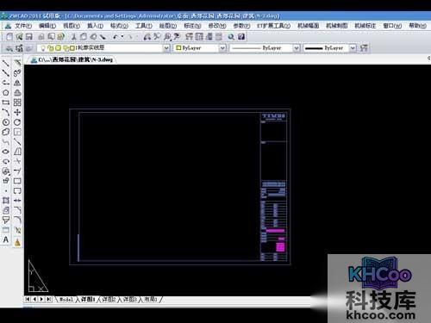Open the 文件 (File) menu
431x323 pixels.
pos(23,26)
